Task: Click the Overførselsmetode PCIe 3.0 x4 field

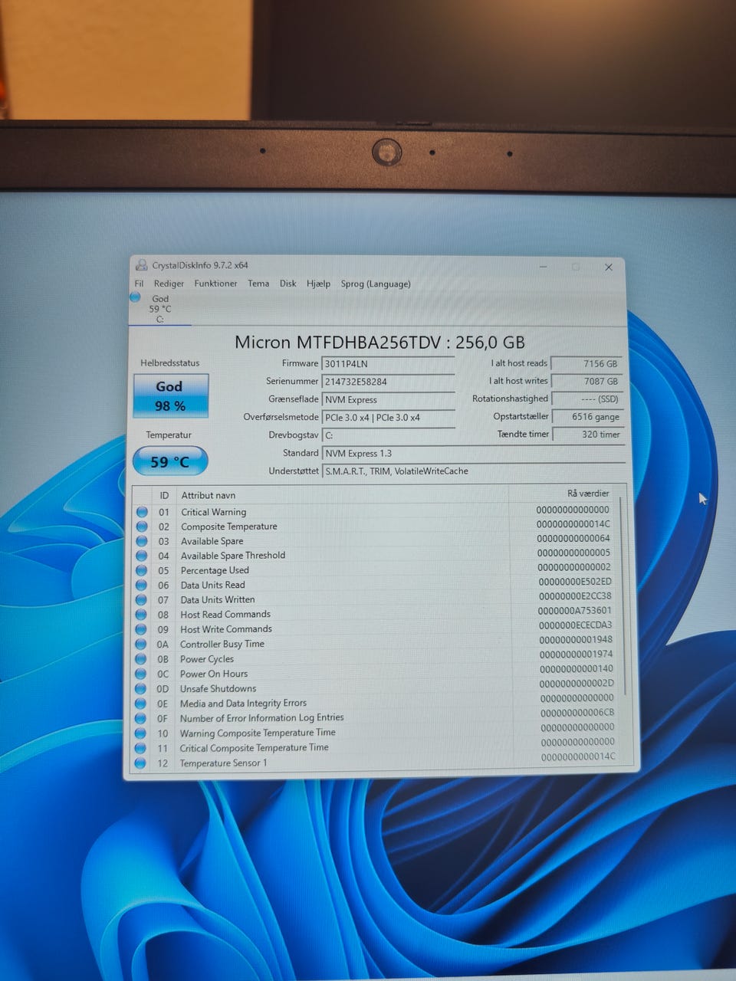Action: pyautogui.click(x=388, y=418)
